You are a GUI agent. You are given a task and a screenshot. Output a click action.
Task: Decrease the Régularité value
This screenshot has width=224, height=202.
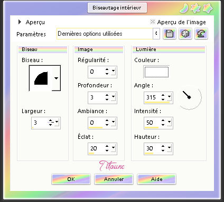click(107, 74)
